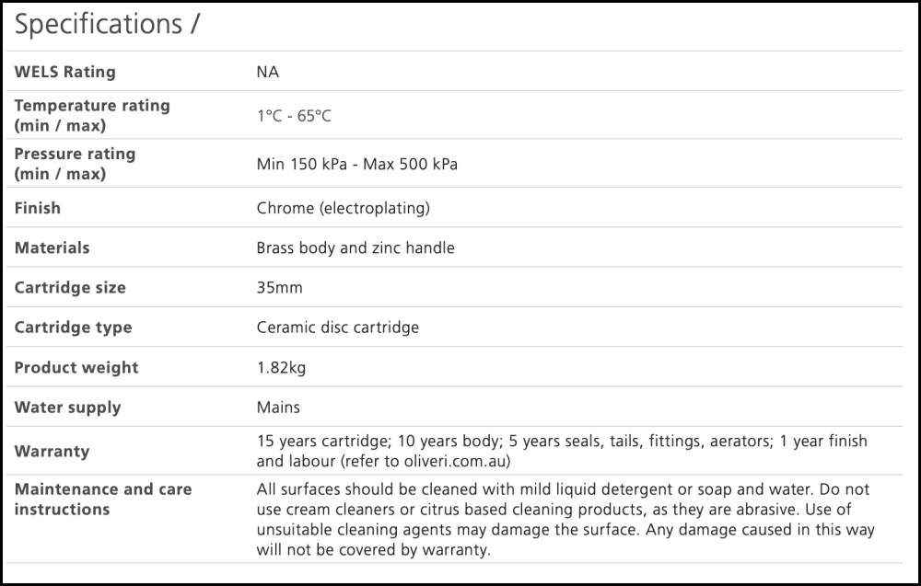Click the Warranty row label
This screenshot has height=586, width=921.
click(x=52, y=452)
